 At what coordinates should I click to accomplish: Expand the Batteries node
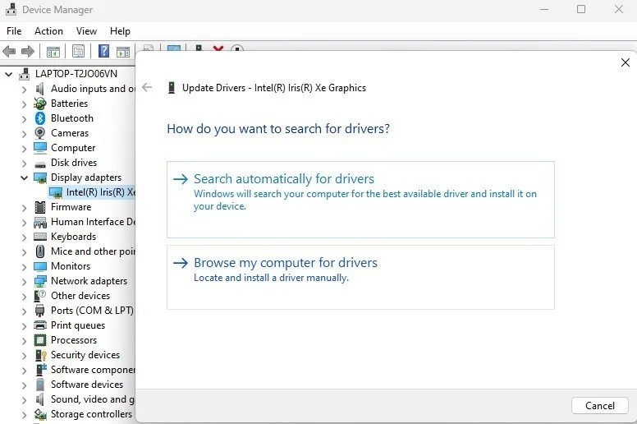click(x=24, y=104)
